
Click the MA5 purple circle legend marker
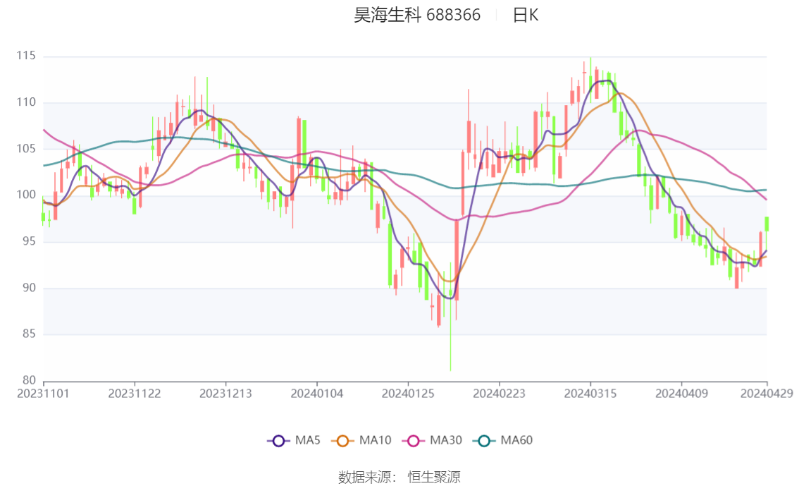click(x=278, y=441)
